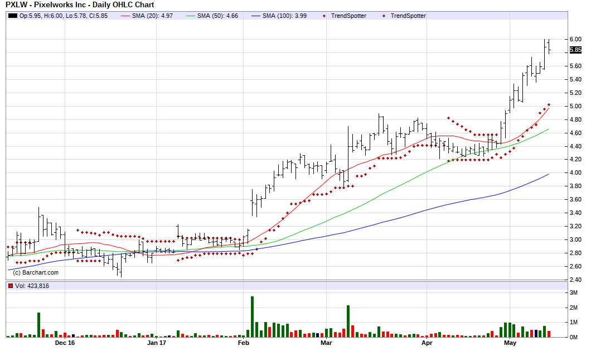Screen dimensions: 591x360
Task: Click the 2M volume axis label
Action: click(573, 308)
